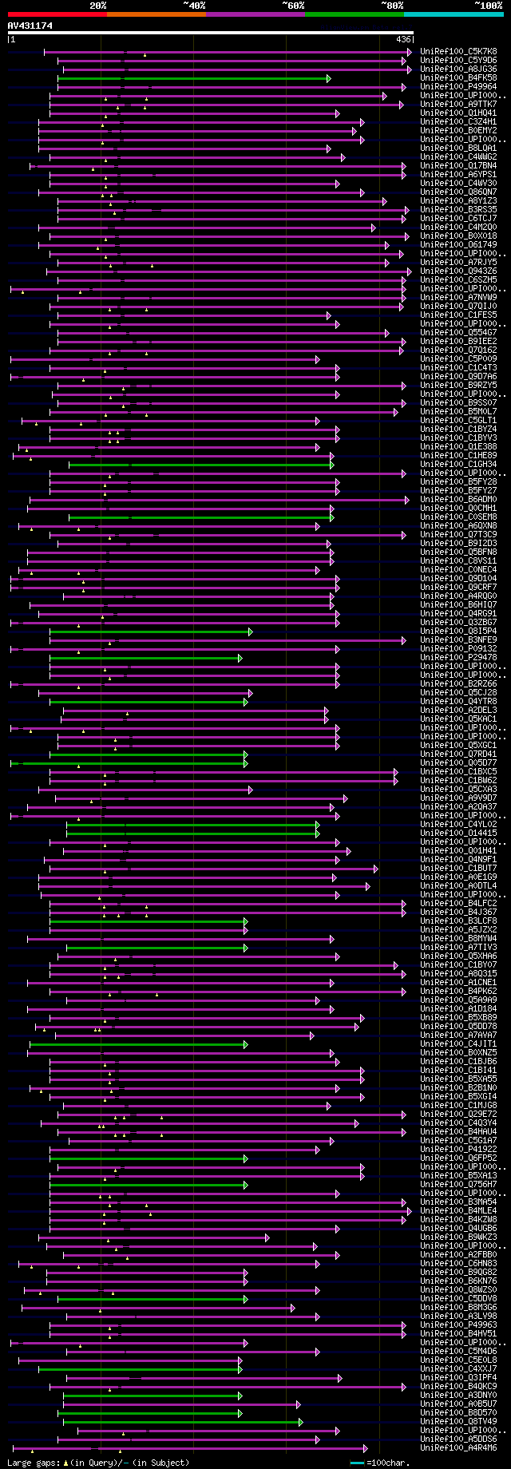The width and height of the screenshot is (511, 1469).
Task: Click label UniRef100_C1GH34
Action: tap(458, 464)
